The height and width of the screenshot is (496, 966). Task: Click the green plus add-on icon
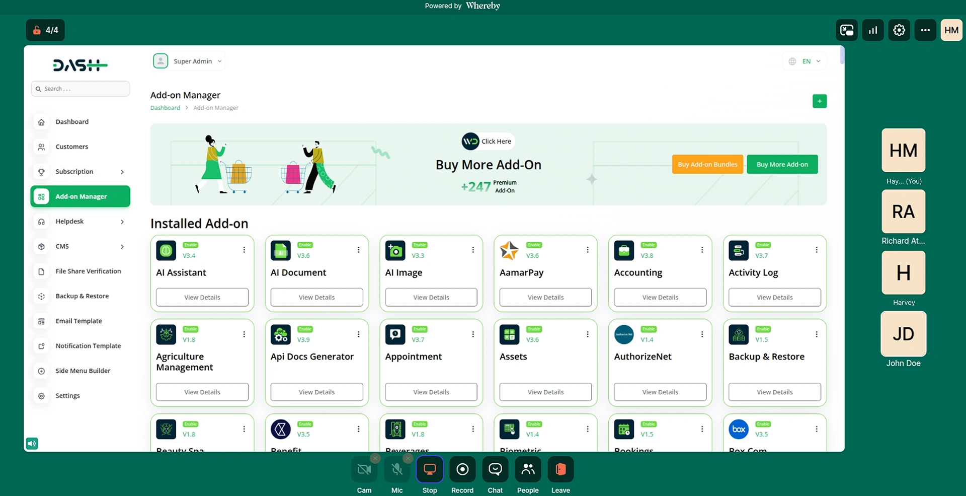(820, 101)
